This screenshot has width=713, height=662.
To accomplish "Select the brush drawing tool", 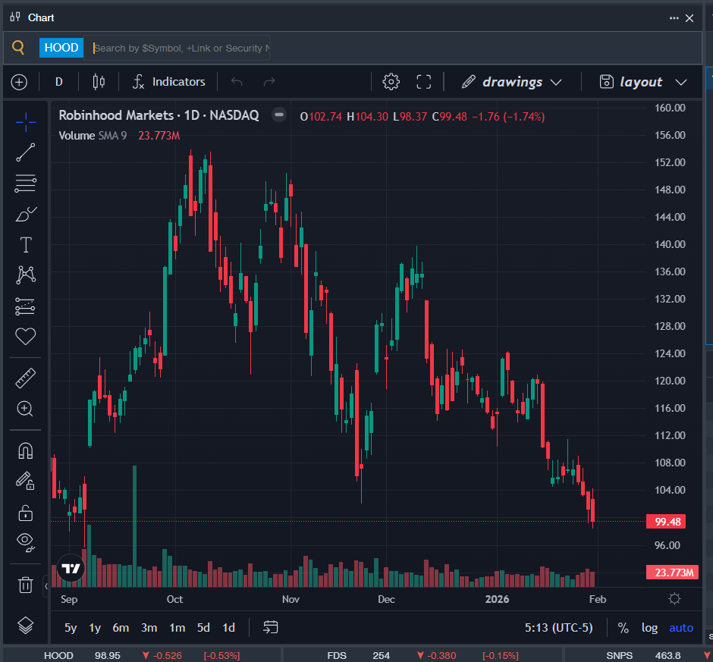I will 26,215.
